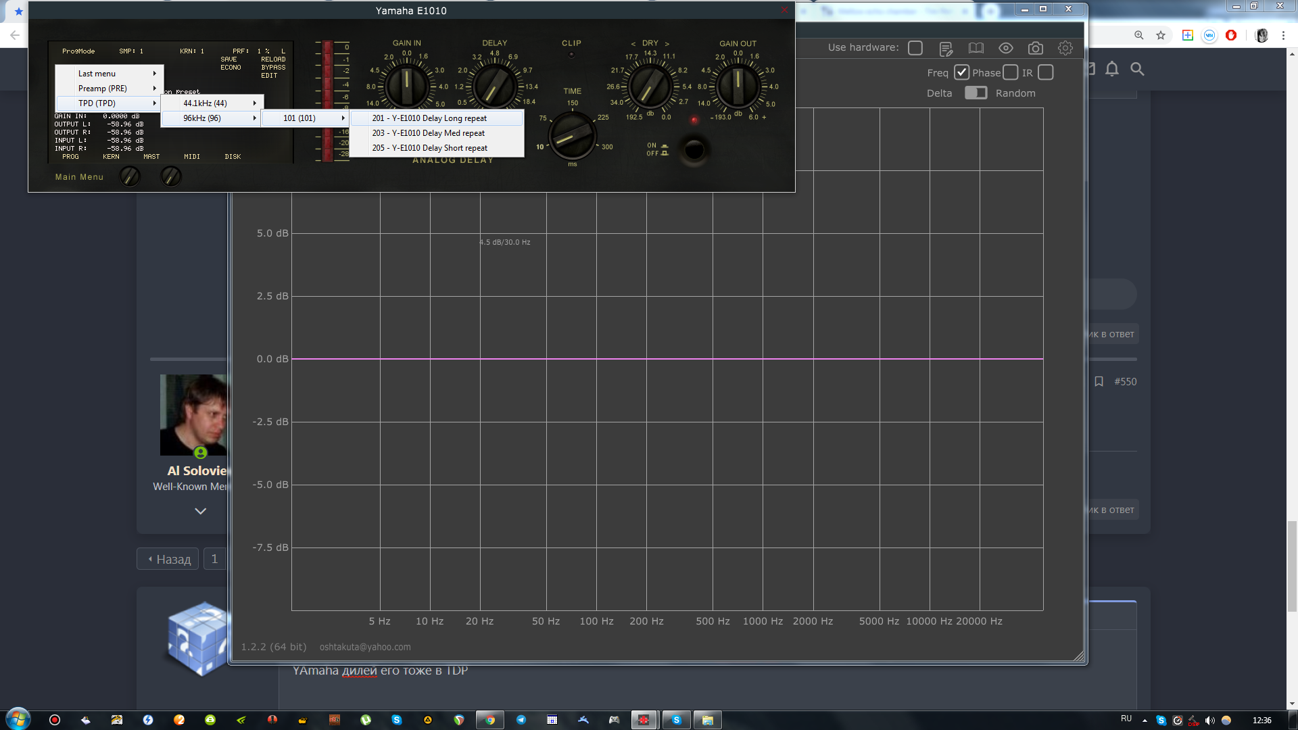Click the notifications bell icon on forum
1298x730 pixels.
click(1112, 69)
